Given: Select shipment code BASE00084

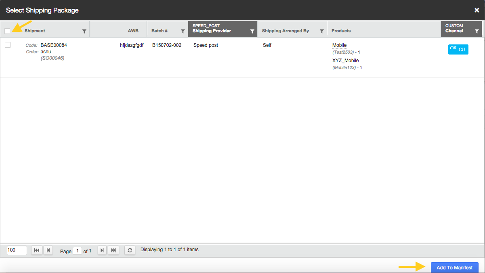Looking at the screenshot, I should 54,45.
